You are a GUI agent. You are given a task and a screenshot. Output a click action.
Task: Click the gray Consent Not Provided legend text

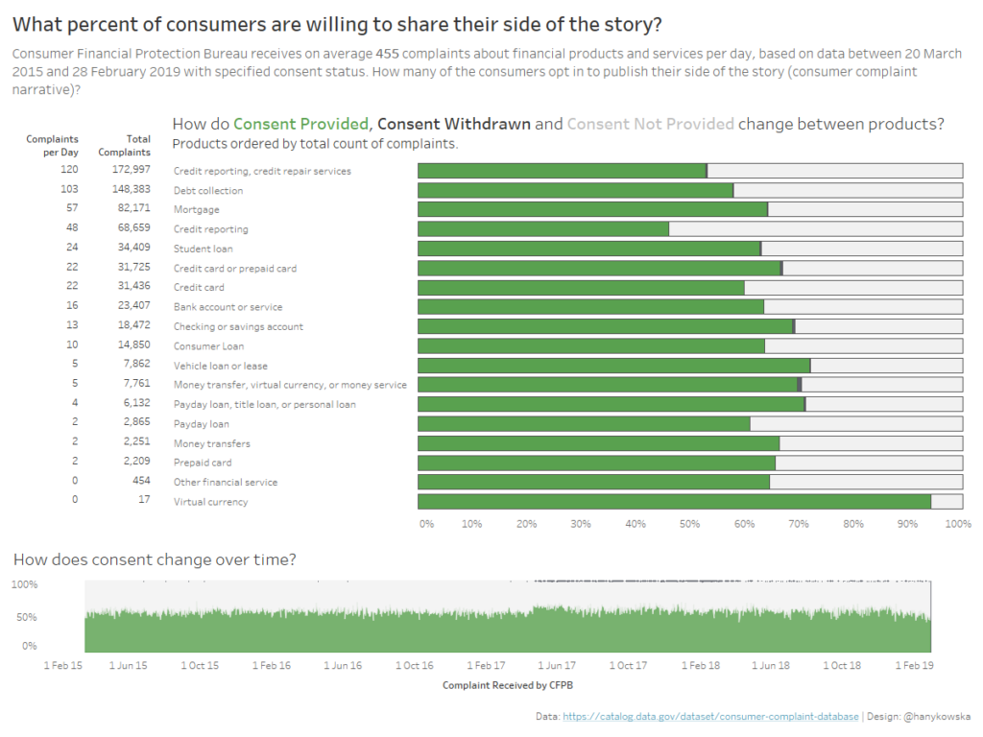[x=650, y=124]
